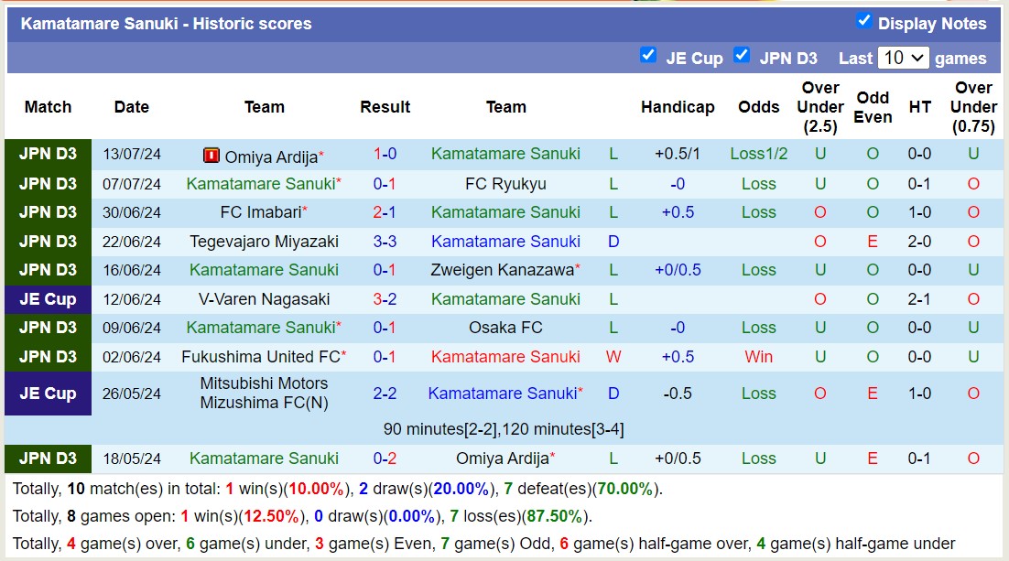
Task: Select Kamatamare Sanuki in the 13/07/24 row
Action: [x=506, y=156]
